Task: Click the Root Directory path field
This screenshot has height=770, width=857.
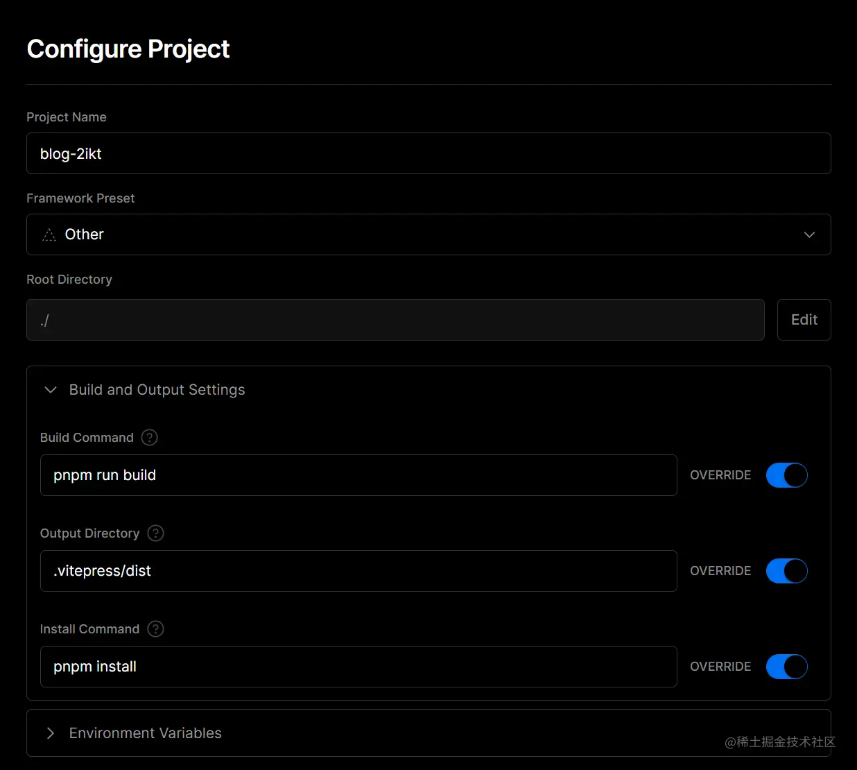Action: (395, 320)
